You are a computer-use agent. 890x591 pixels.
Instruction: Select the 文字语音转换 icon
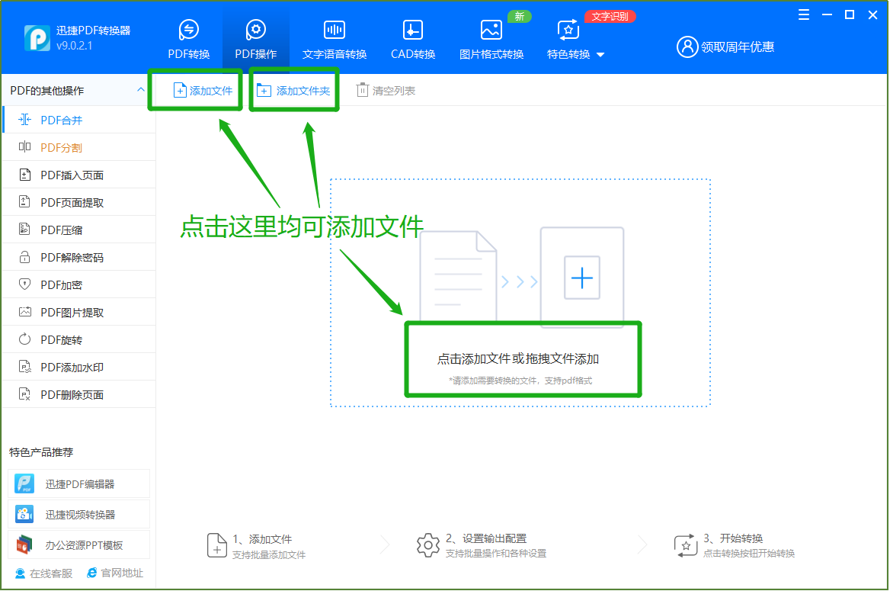point(334,31)
